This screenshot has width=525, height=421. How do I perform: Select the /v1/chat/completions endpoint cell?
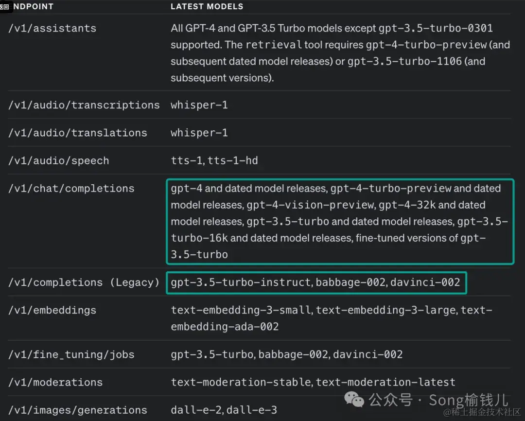coord(71,188)
